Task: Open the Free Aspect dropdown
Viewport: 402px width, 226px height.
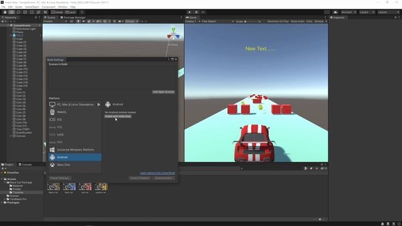Action: pyautogui.click(x=218, y=21)
